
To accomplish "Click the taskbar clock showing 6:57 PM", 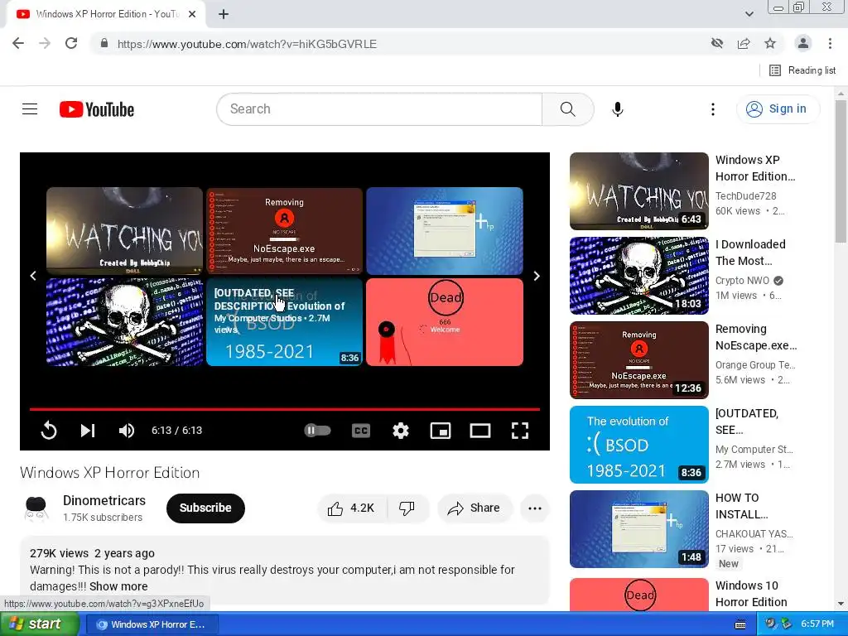I will point(817,624).
